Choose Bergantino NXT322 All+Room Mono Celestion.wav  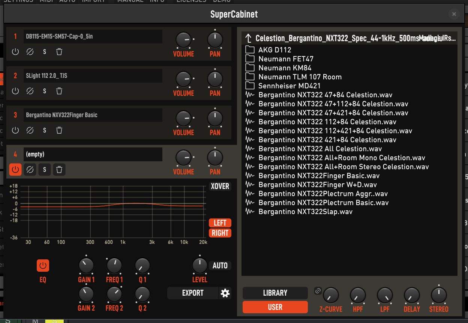pos(349,158)
